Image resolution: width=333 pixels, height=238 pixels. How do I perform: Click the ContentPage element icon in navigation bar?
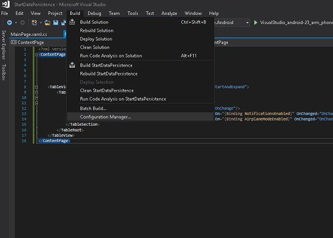pos(14,42)
